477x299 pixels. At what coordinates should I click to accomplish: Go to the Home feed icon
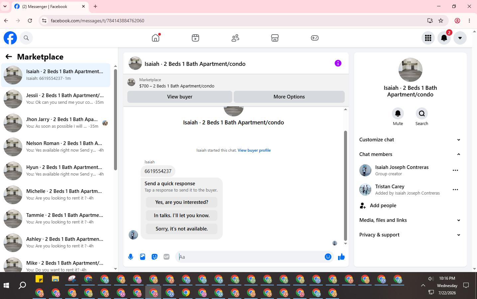[x=156, y=38]
